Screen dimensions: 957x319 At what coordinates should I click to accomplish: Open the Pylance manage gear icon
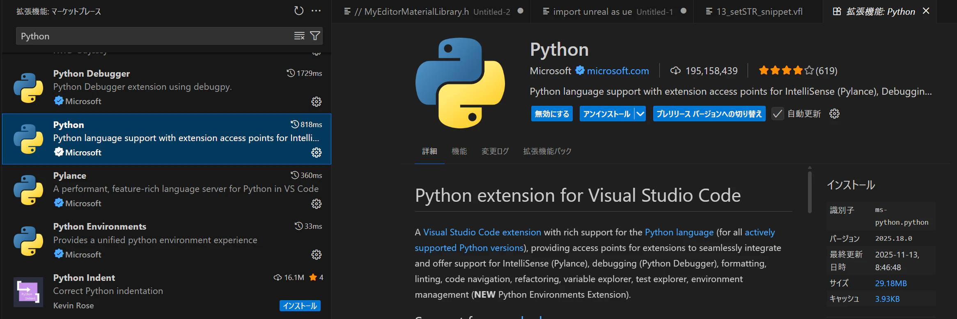tap(316, 204)
